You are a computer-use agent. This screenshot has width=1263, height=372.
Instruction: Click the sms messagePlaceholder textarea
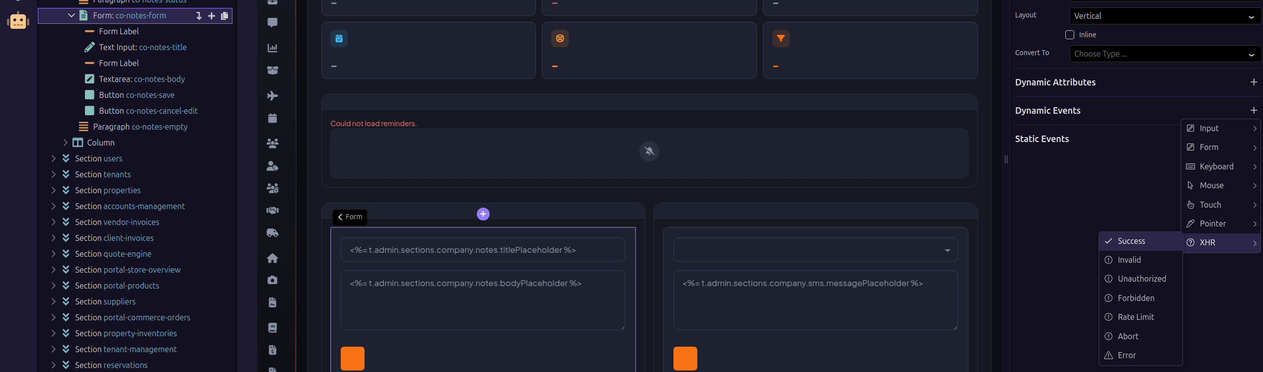(x=816, y=300)
